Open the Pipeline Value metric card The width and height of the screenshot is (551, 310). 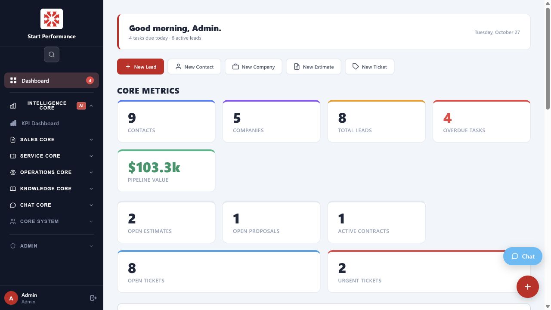(166, 170)
